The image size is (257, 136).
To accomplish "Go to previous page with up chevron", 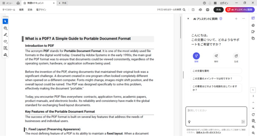I will click(x=253, y=102).
